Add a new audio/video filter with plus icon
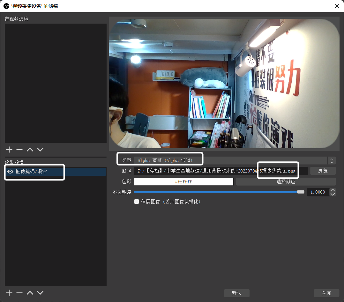344x302 pixels. tap(9, 150)
